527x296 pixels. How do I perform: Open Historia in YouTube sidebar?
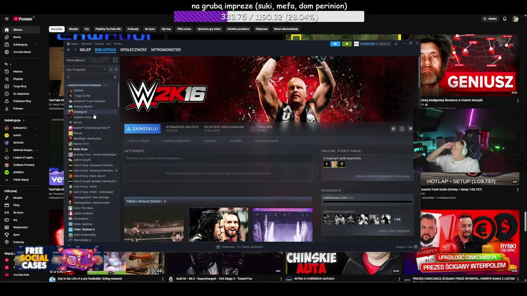(x=21, y=72)
